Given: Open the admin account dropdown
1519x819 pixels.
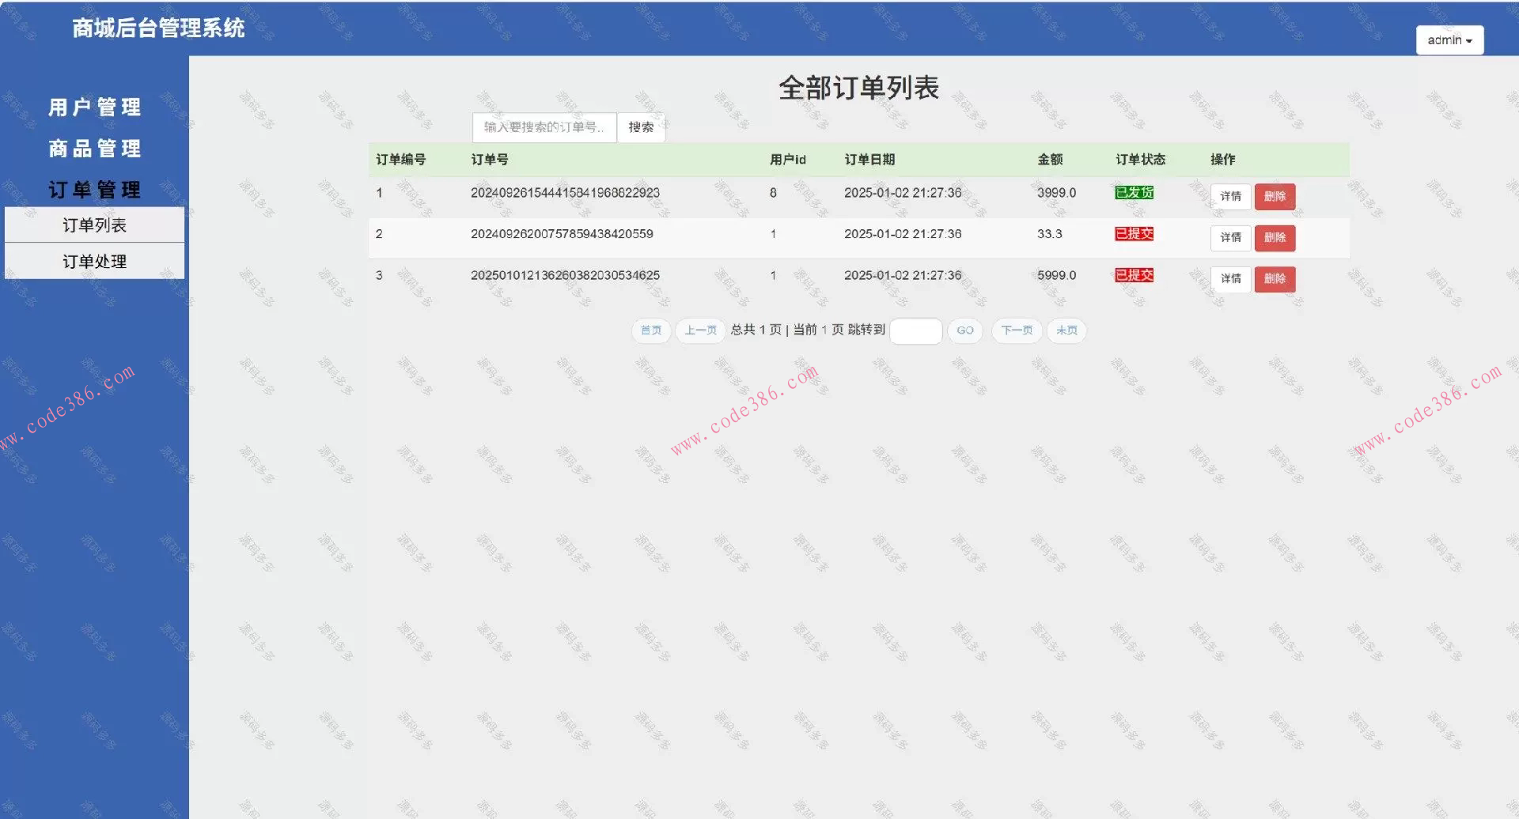Looking at the screenshot, I should click(x=1450, y=40).
